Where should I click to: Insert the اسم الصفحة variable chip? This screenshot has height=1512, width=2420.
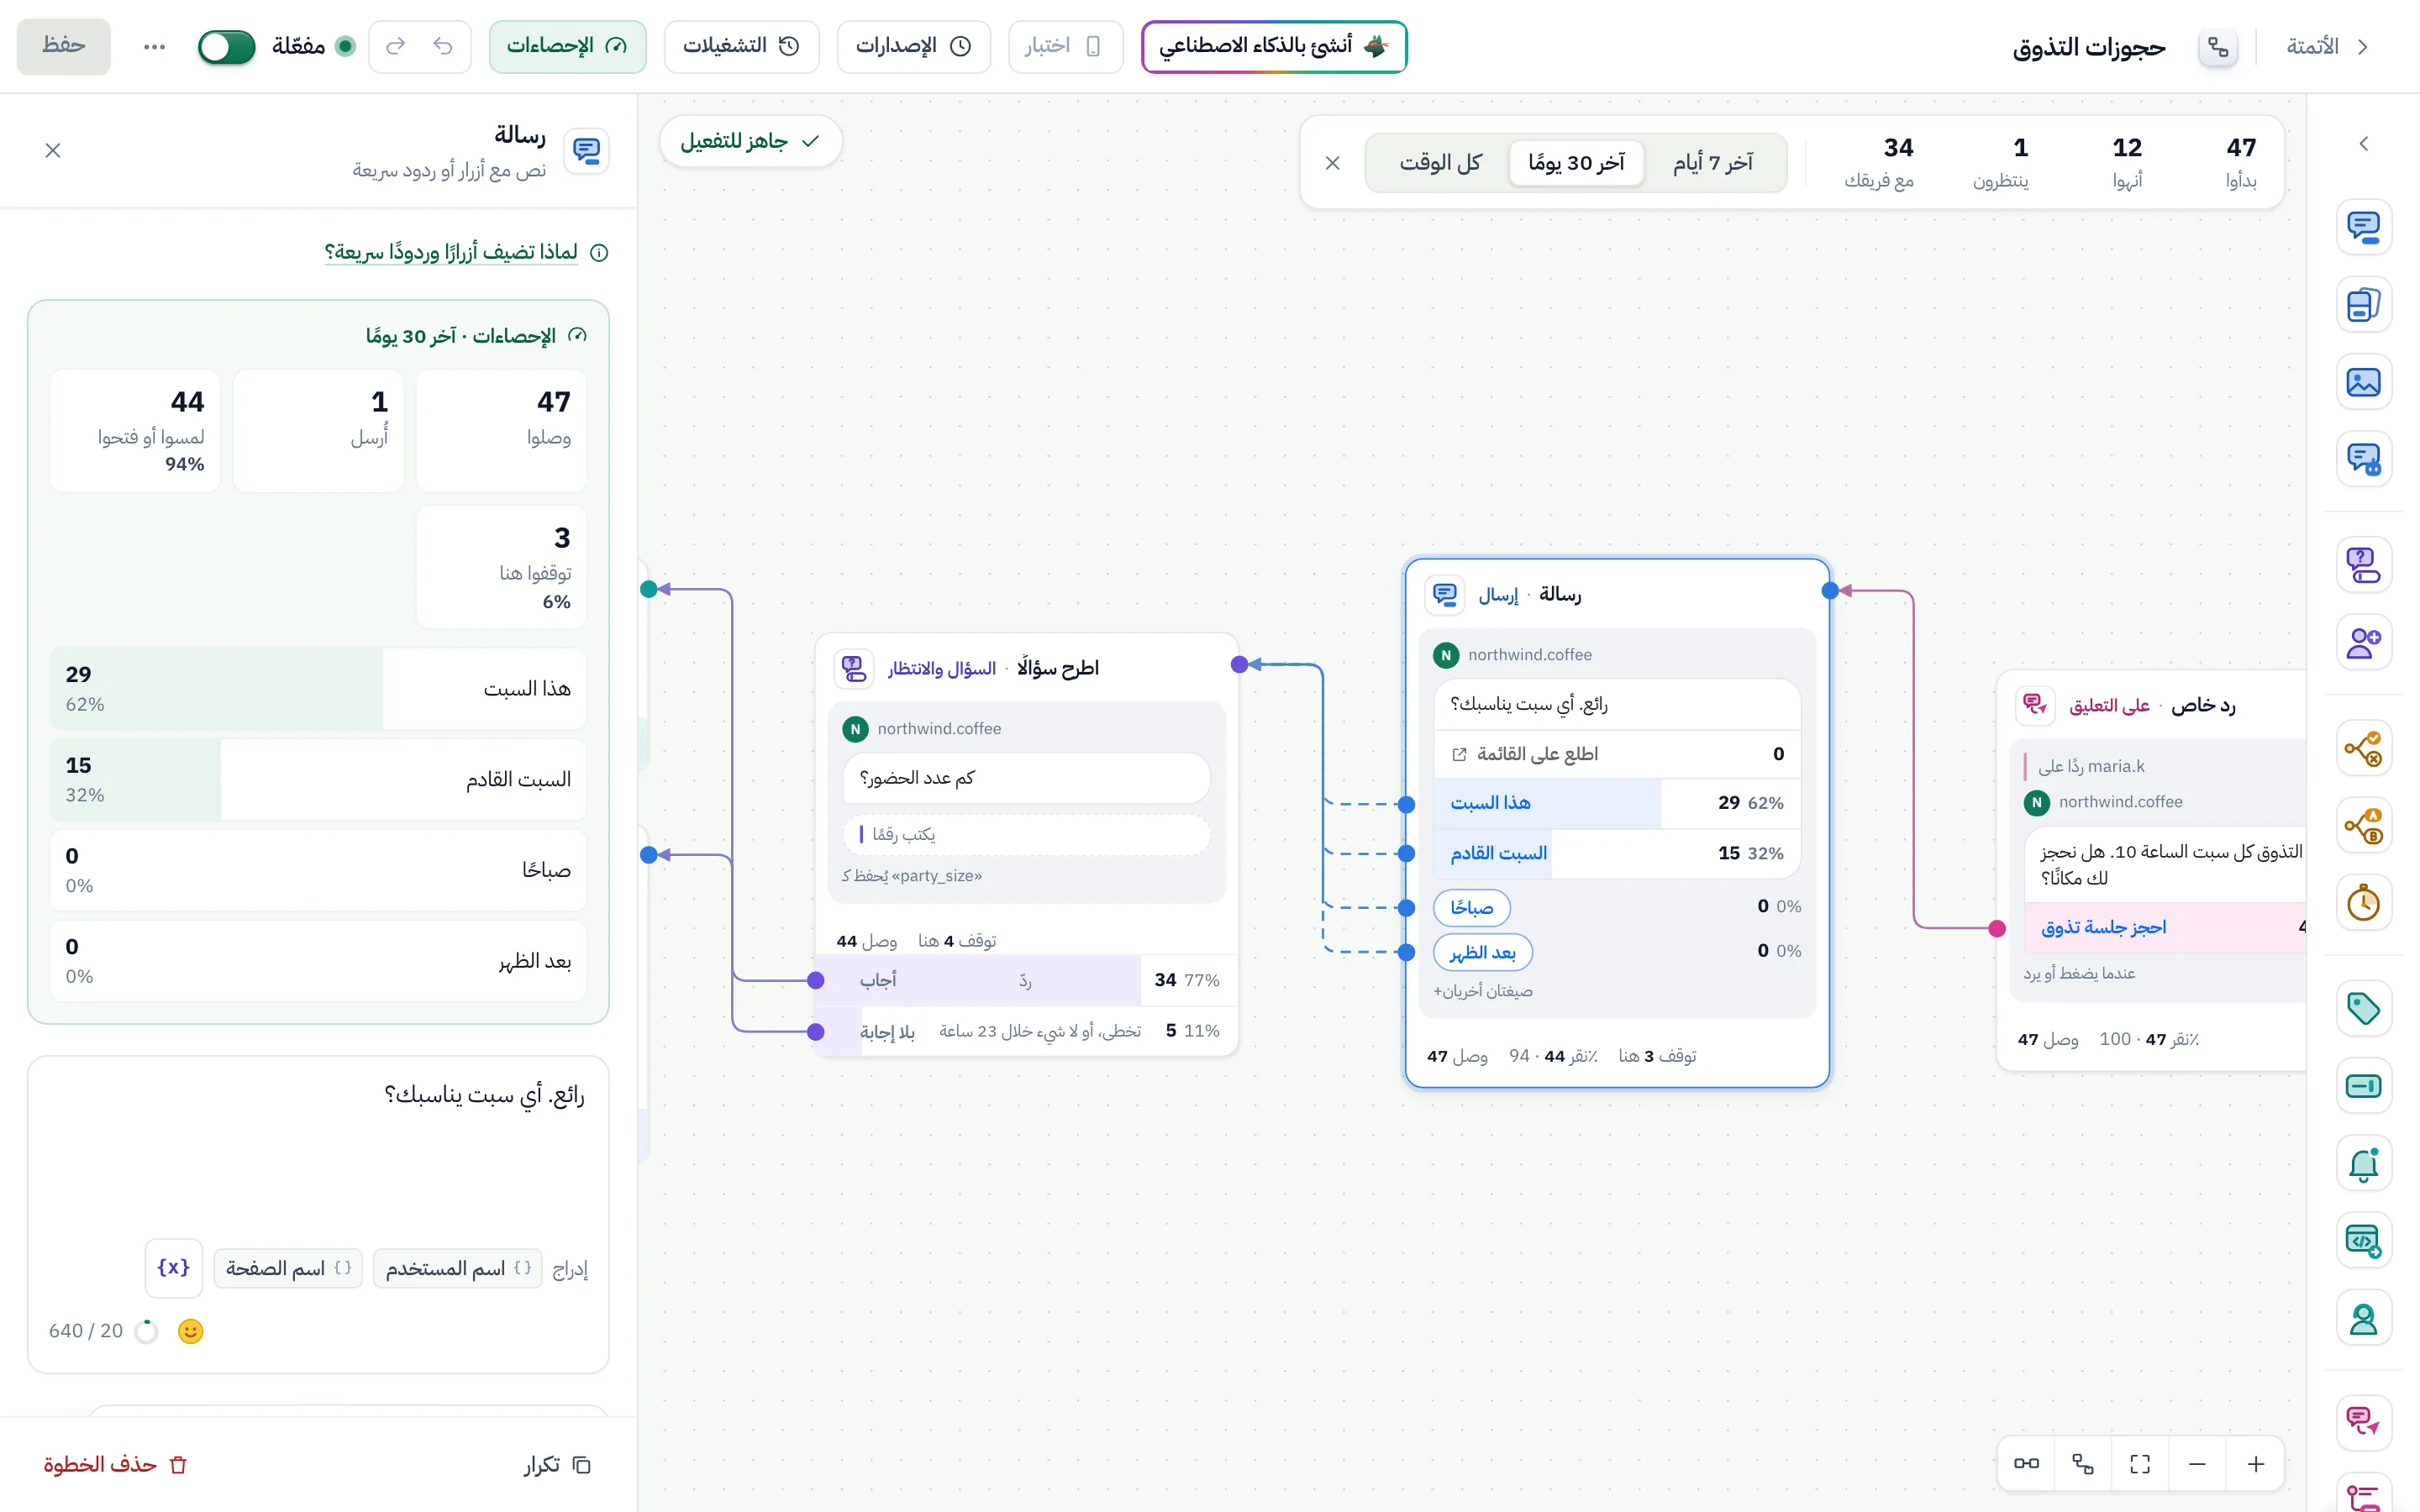[288, 1268]
